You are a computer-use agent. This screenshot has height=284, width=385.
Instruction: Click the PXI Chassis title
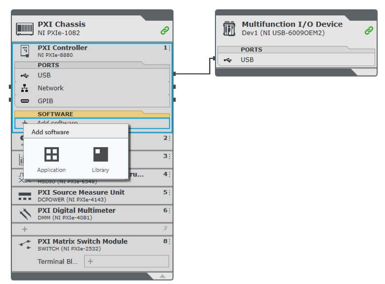pos(62,24)
